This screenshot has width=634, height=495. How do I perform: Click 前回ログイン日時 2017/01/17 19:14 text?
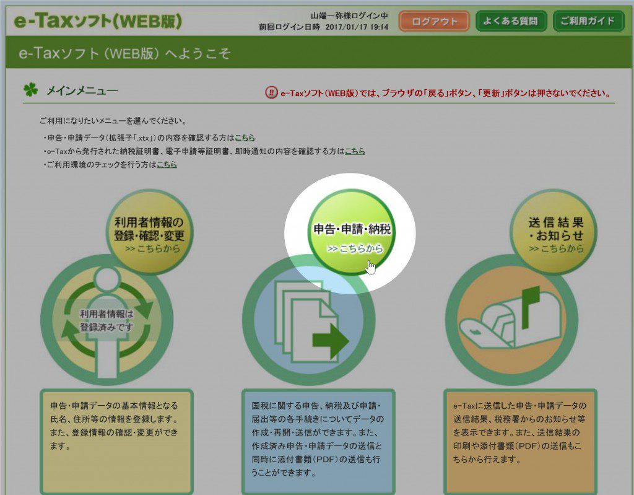(323, 27)
